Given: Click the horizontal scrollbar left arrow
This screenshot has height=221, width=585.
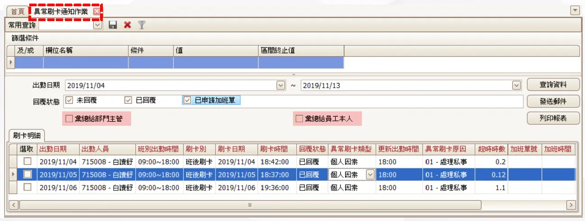Looking at the screenshot, I should 14,205.
